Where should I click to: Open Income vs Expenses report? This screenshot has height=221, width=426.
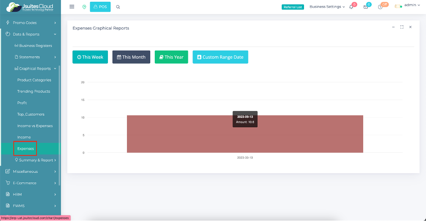point(35,126)
